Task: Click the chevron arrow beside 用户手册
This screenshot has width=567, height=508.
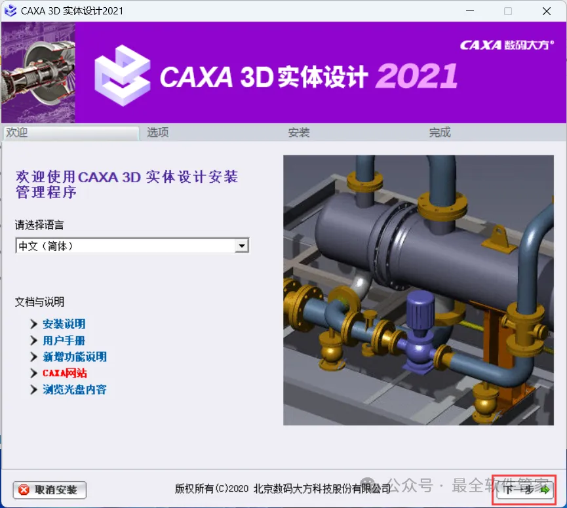Action: 33,341
